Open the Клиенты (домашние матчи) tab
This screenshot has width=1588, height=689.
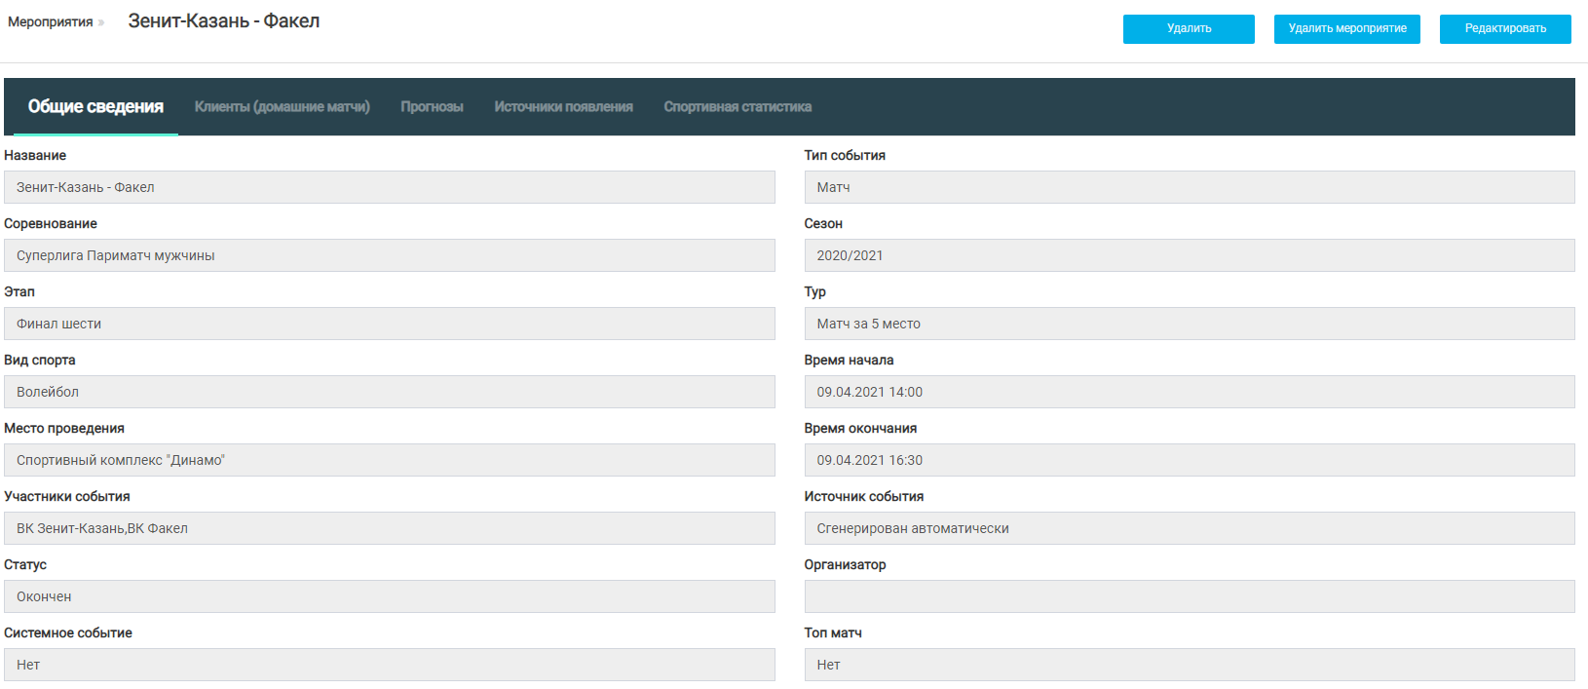pyautogui.click(x=282, y=107)
